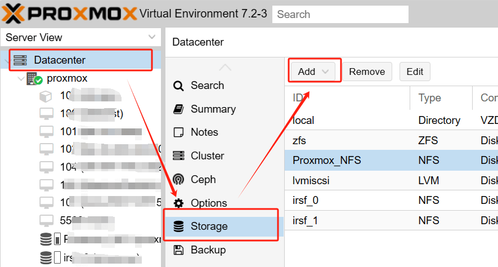Click the Options gear icon
Screen dimensions: 498x267
tap(179, 203)
